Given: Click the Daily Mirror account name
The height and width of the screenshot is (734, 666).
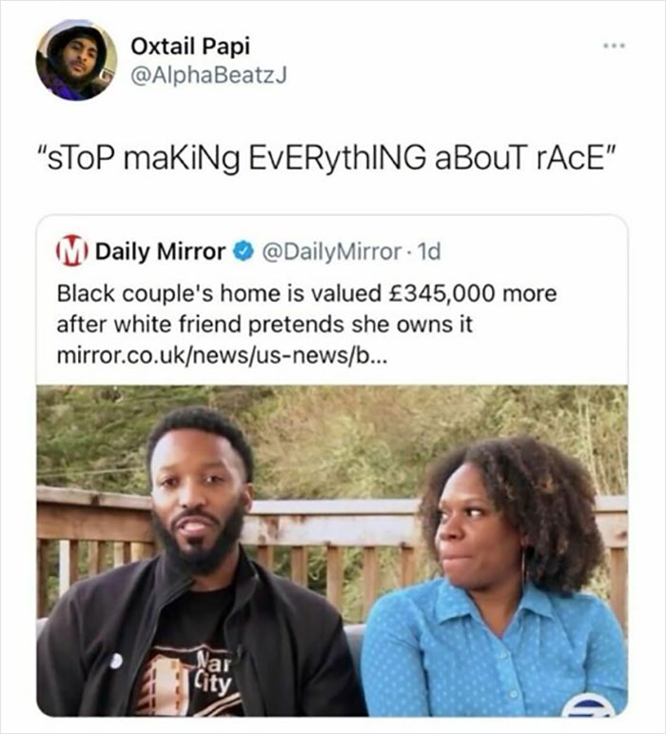Looking at the screenshot, I should click(160, 252).
